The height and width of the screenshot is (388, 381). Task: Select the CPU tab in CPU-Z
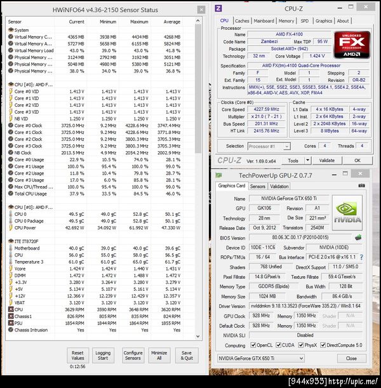(x=224, y=20)
